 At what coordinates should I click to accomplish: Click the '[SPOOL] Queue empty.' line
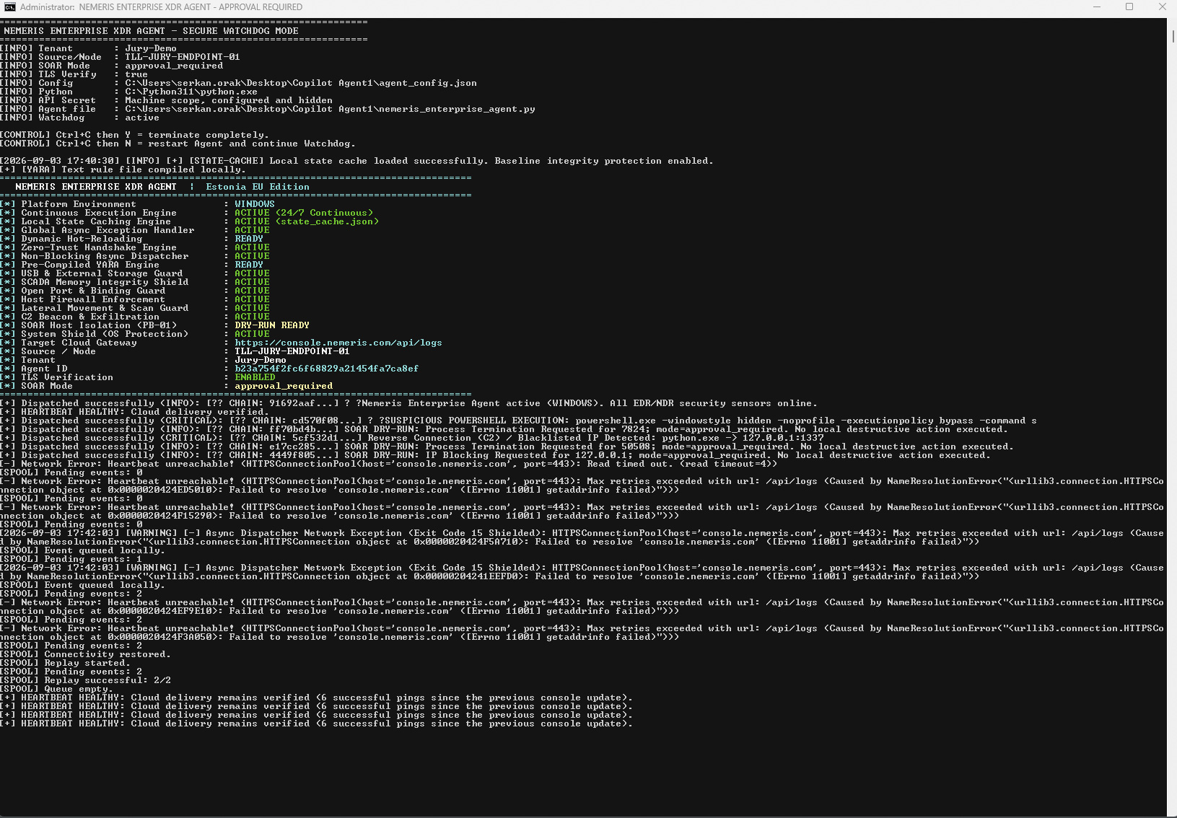point(56,689)
